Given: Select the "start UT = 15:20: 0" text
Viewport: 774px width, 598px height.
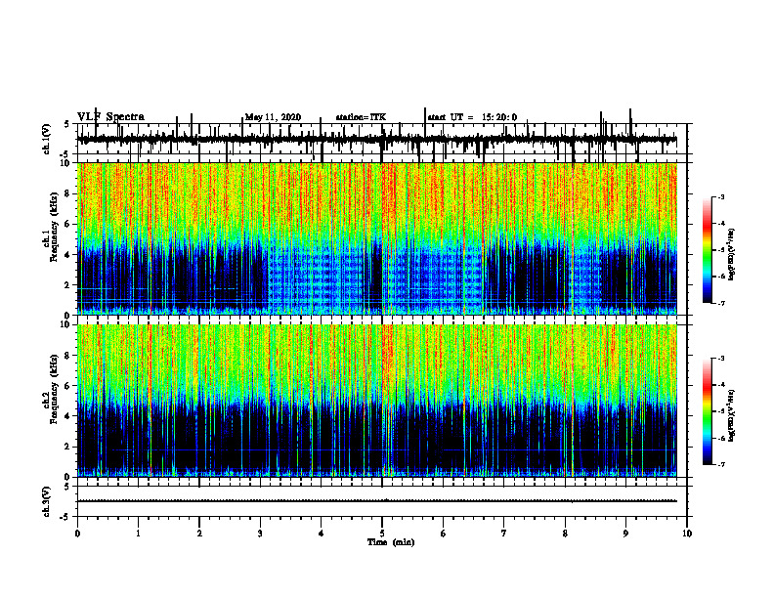Looking at the screenshot, I should click(x=472, y=117).
